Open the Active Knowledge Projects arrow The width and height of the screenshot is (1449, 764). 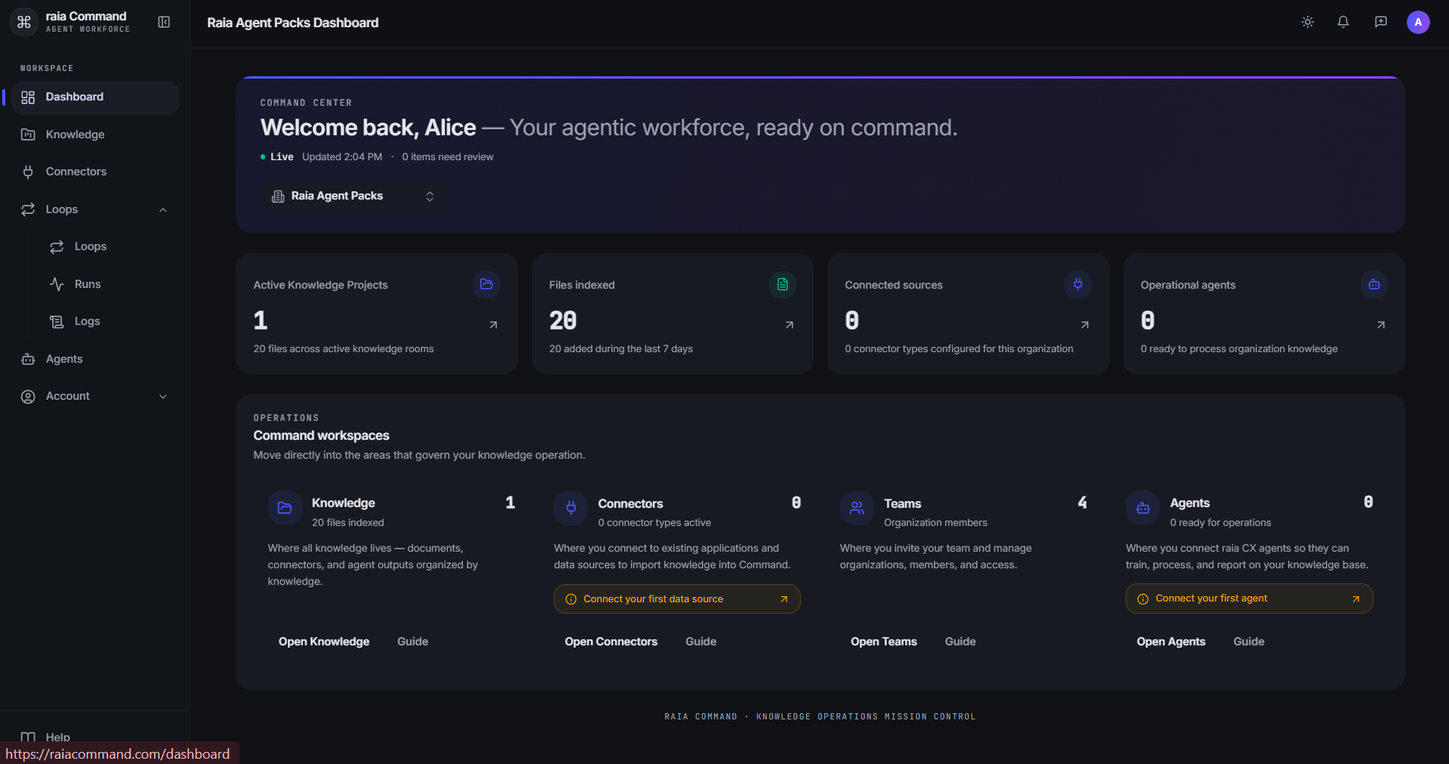(x=493, y=325)
